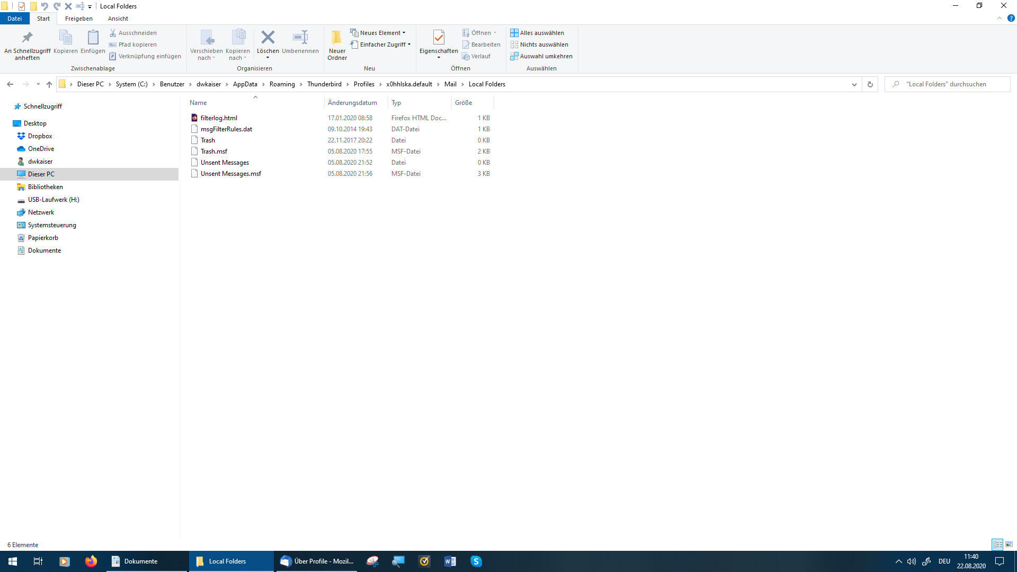Select USB-Laufwerk (H:) in the navigation pane

(53, 200)
